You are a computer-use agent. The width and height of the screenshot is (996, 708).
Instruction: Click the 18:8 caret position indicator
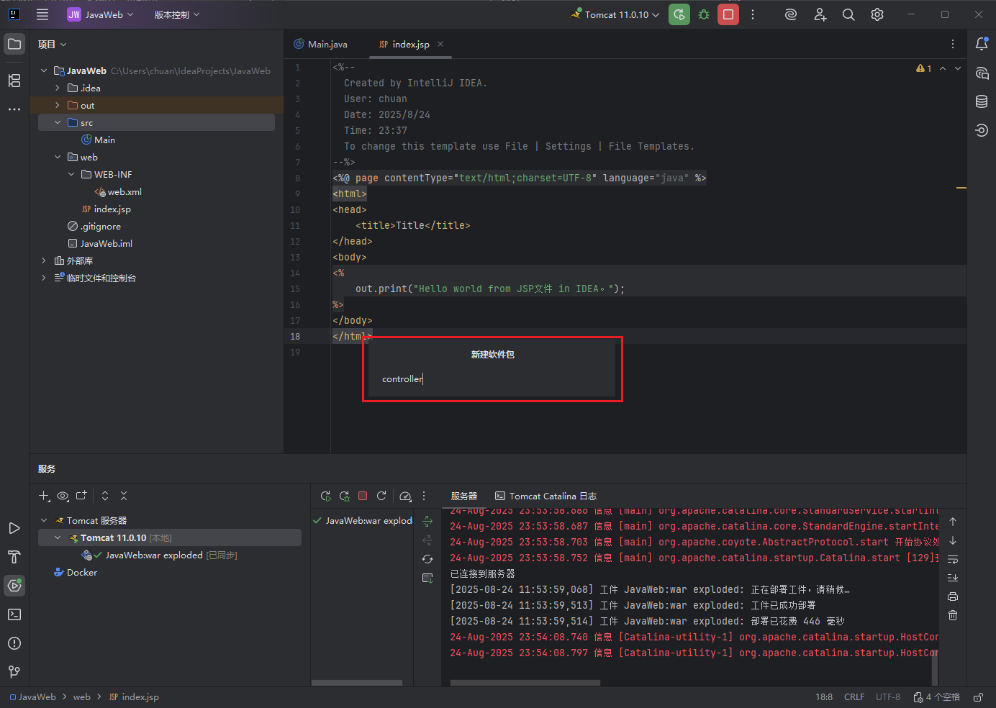point(824,697)
